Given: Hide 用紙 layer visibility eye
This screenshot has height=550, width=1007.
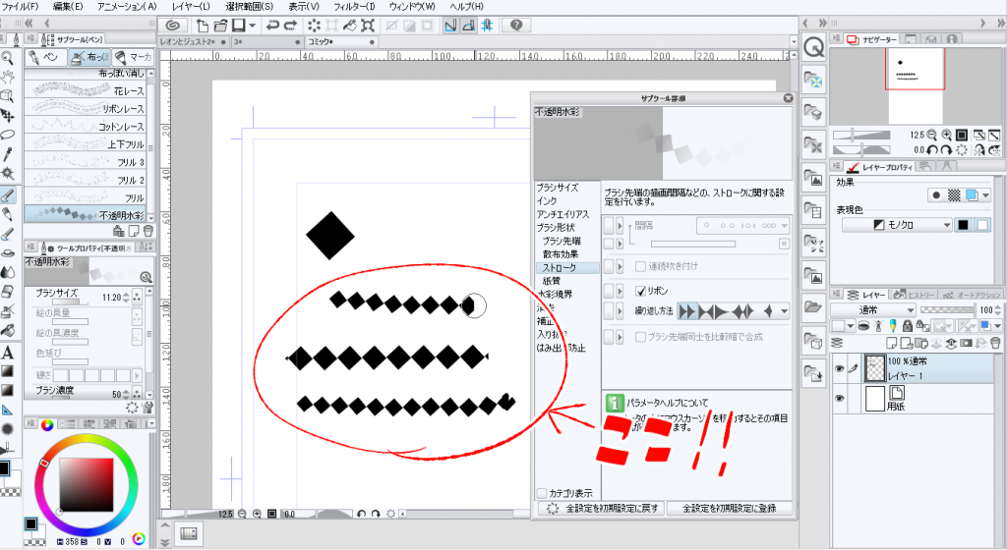Looking at the screenshot, I should pos(839,398).
